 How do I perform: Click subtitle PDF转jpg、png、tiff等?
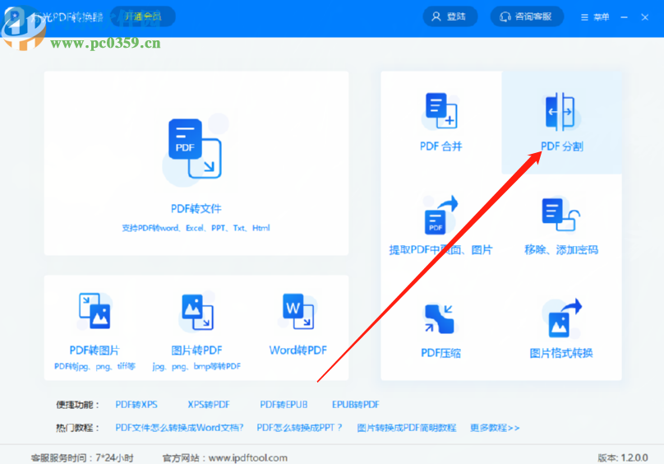[x=95, y=366]
